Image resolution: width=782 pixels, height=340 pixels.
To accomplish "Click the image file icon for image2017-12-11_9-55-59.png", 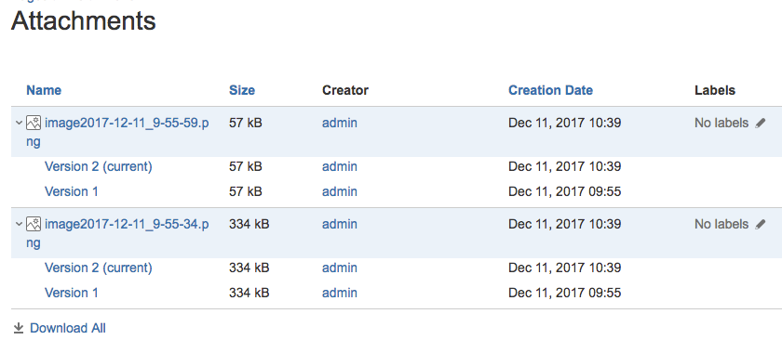I will tap(34, 123).
